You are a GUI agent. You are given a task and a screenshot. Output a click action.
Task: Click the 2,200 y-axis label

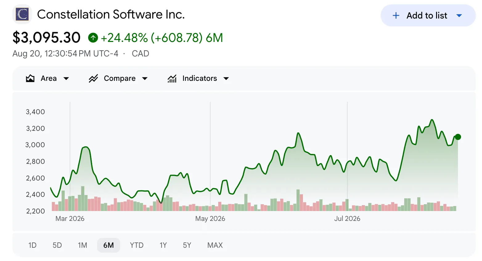[x=35, y=211]
